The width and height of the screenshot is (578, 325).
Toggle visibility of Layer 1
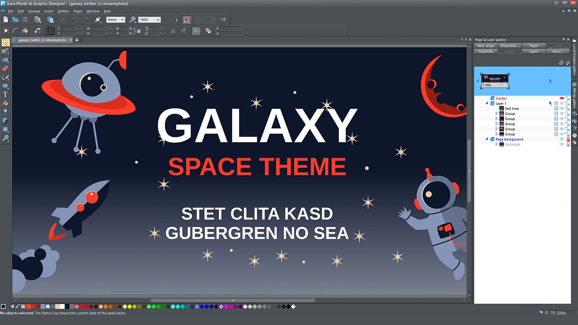pos(562,104)
